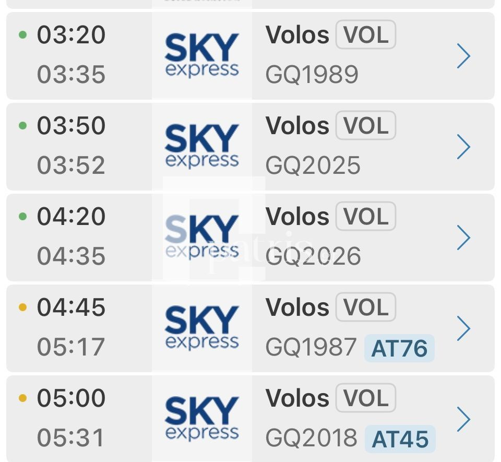This screenshot has width=501, height=462.
Task: Select VOL airport code on 03:20 flight
Action: tap(366, 35)
